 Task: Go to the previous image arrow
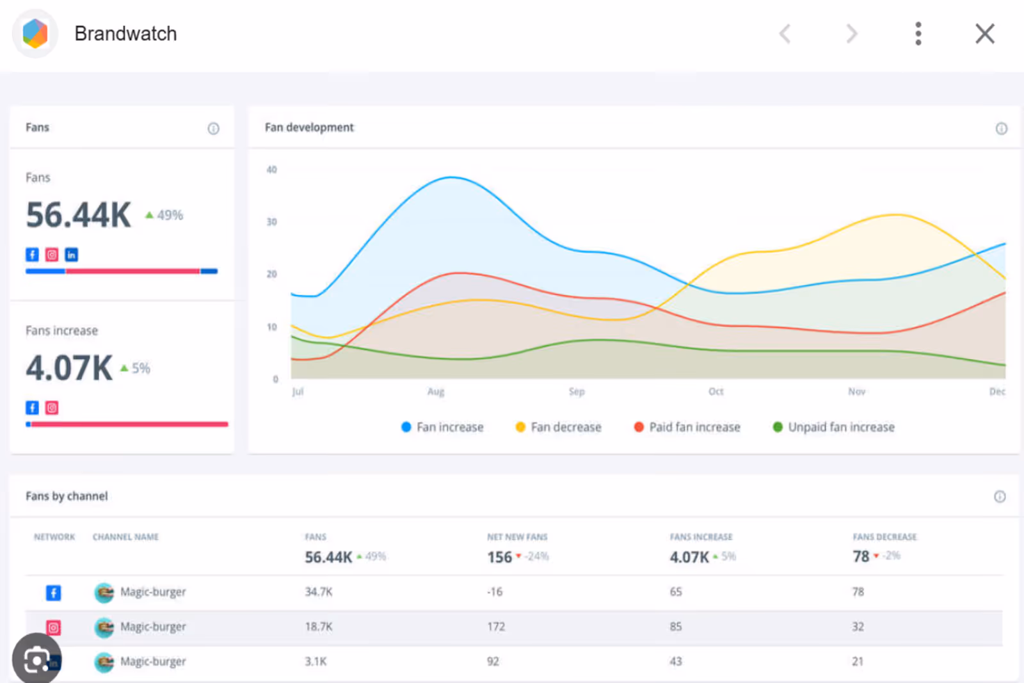point(785,33)
